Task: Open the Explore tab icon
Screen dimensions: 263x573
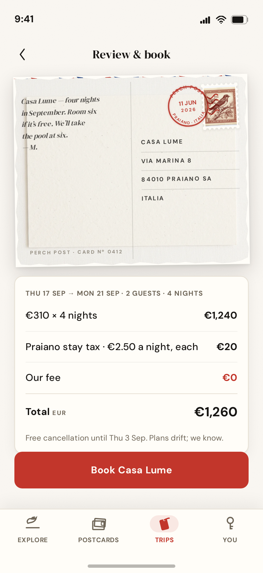Action: [33, 523]
